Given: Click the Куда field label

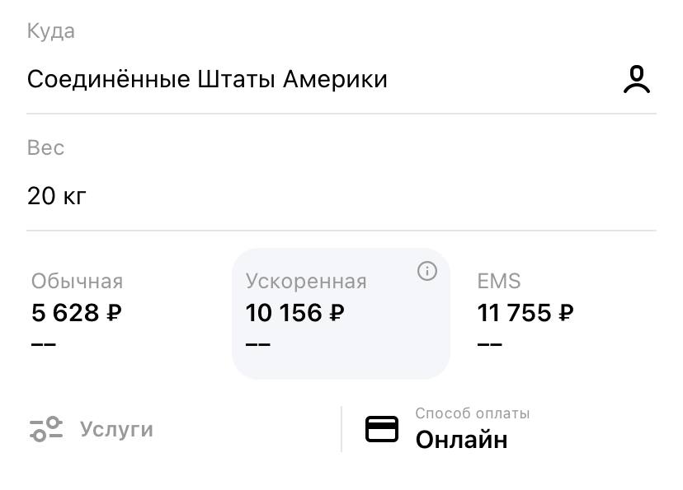Looking at the screenshot, I should click(51, 31).
